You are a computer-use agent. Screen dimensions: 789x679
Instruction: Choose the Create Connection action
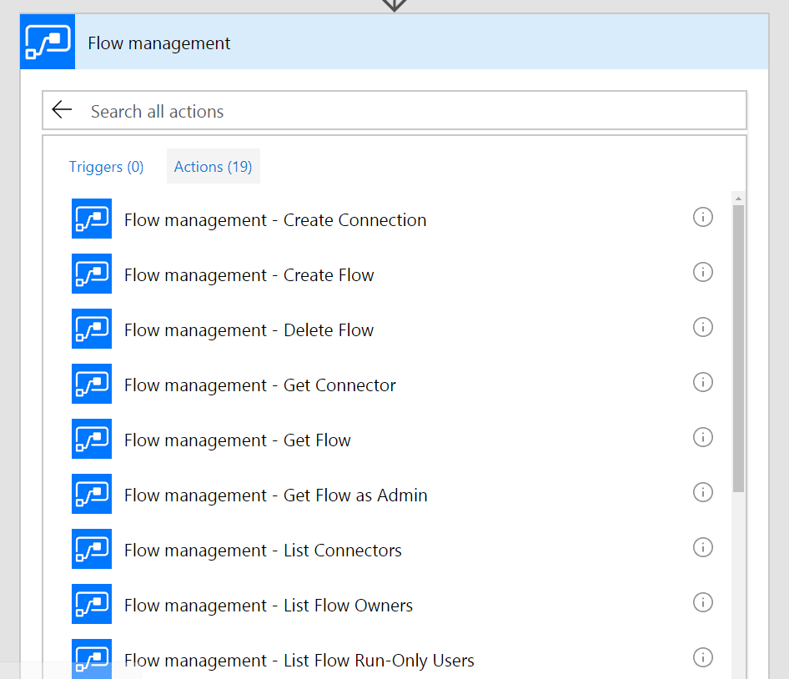pos(274,220)
